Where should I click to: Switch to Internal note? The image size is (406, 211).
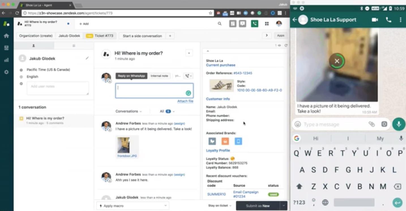[x=159, y=76]
